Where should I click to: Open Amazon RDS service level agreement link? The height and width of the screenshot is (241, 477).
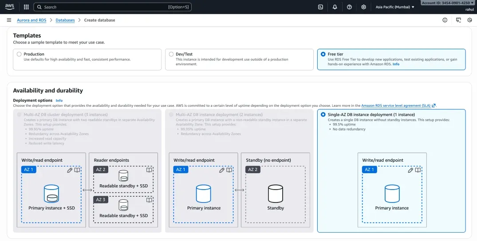(x=398, y=105)
